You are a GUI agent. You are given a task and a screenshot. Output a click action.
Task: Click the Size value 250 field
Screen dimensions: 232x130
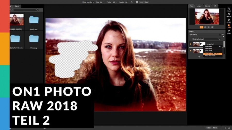point(101,2)
